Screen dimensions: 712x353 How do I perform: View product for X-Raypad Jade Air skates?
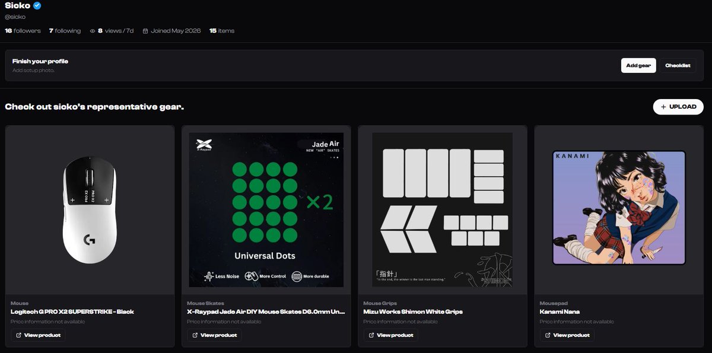click(x=214, y=335)
